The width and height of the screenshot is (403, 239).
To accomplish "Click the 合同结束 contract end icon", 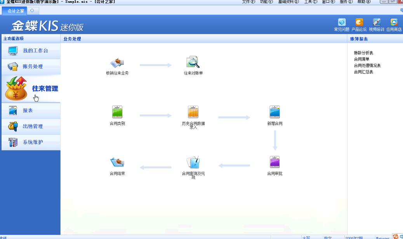I will click(117, 162).
